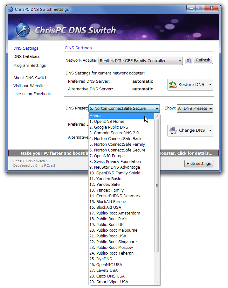Open the DNS Database sidebar page
This screenshot has height=288, width=228.
27,57
